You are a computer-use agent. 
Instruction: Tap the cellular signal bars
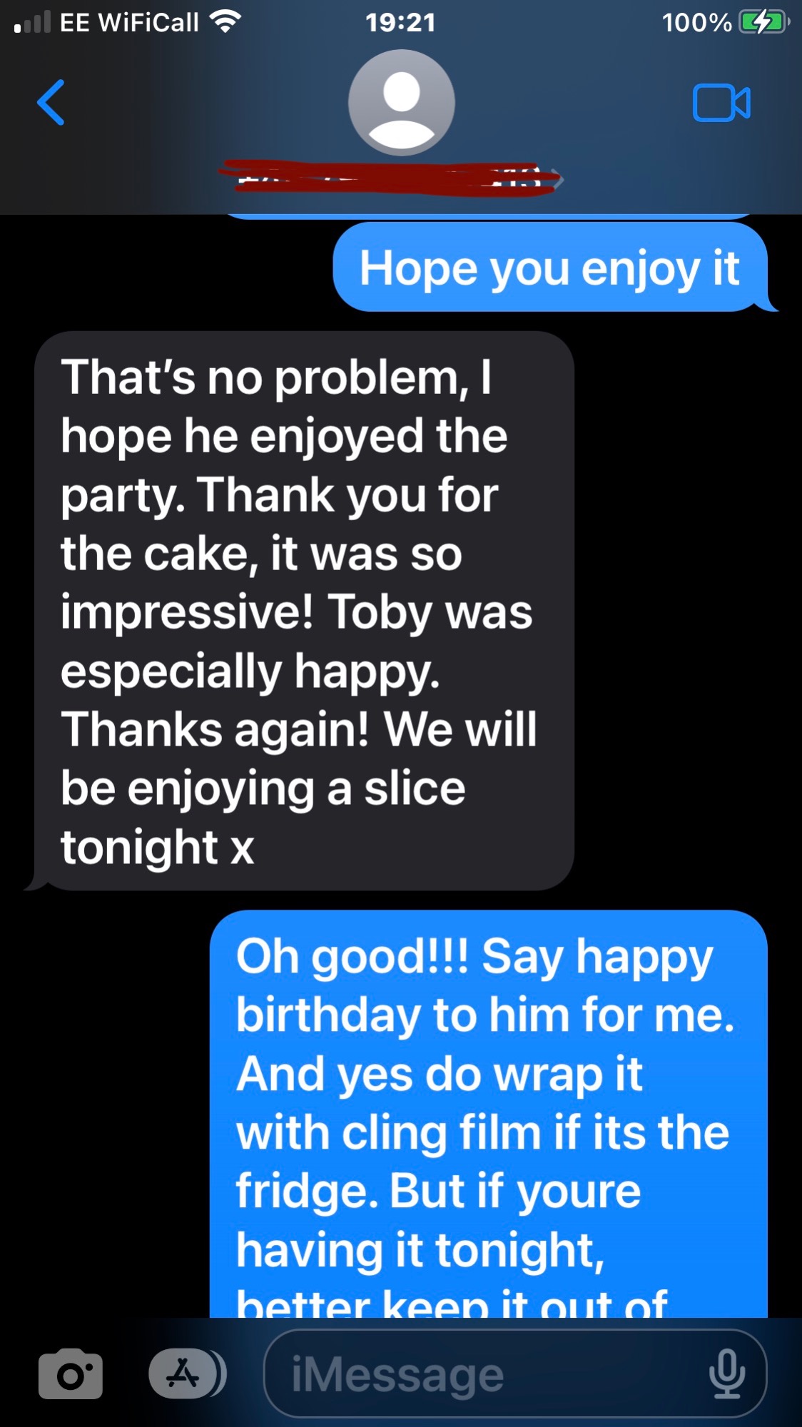tap(32, 22)
